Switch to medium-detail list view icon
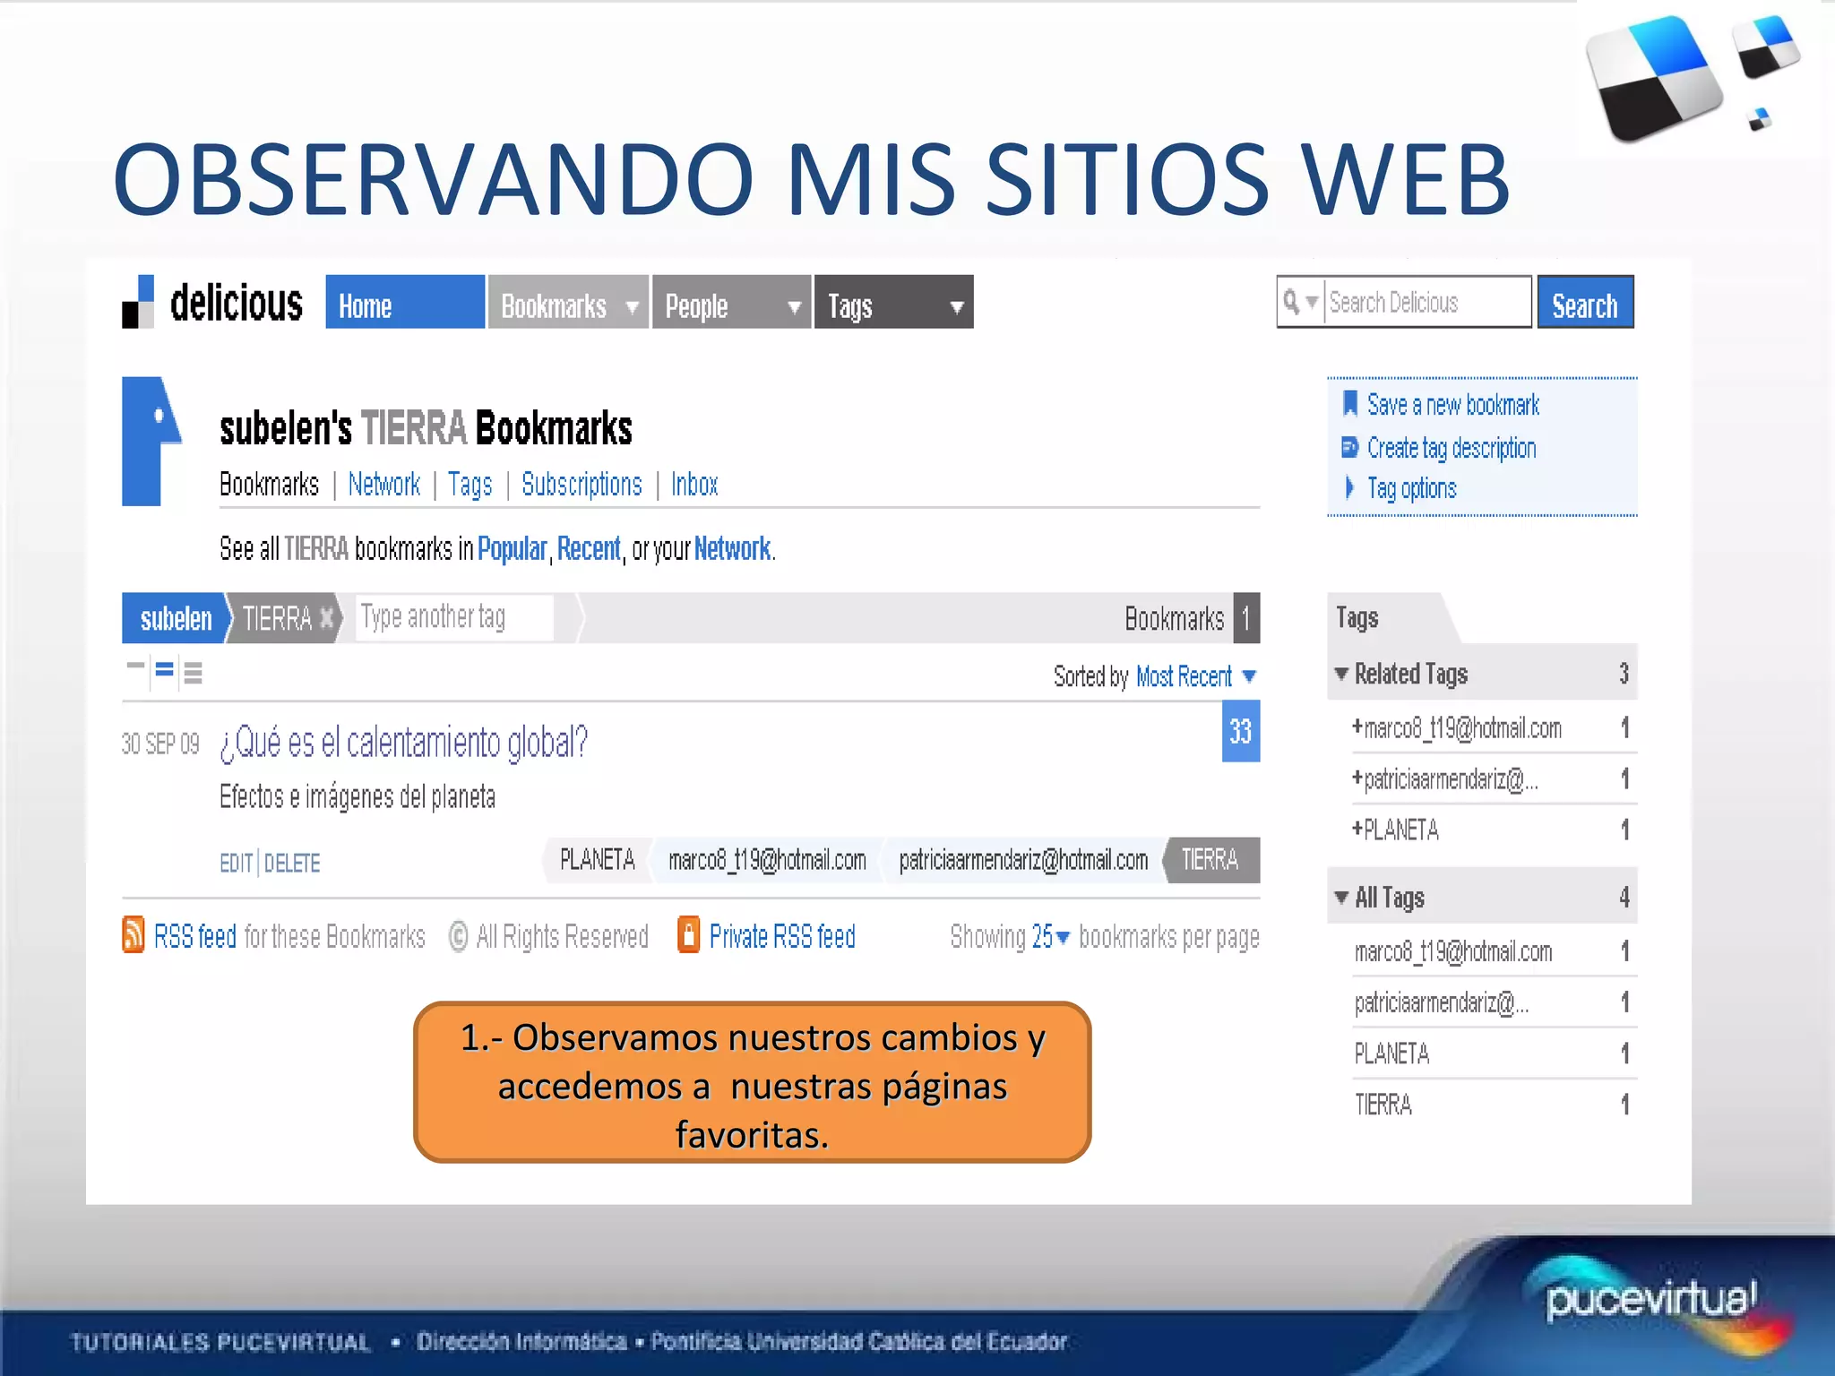The image size is (1835, 1376). pos(164,669)
